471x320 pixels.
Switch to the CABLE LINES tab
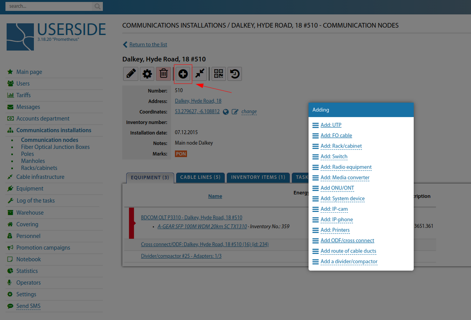pyautogui.click(x=200, y=177)
